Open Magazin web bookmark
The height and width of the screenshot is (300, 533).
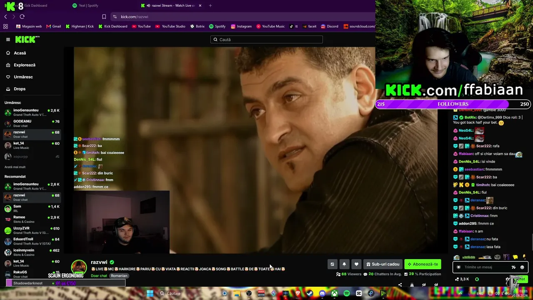(x=29, y=26)
